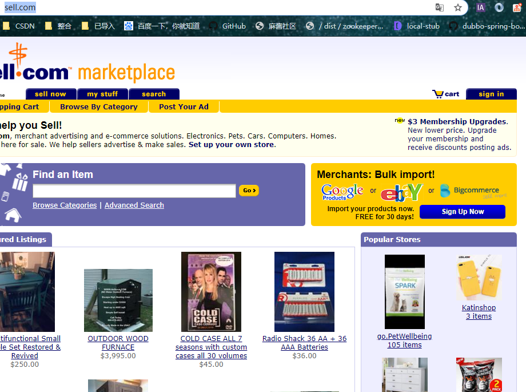Click the Go search button
526x392 pixels.
[x=249, y=191]
